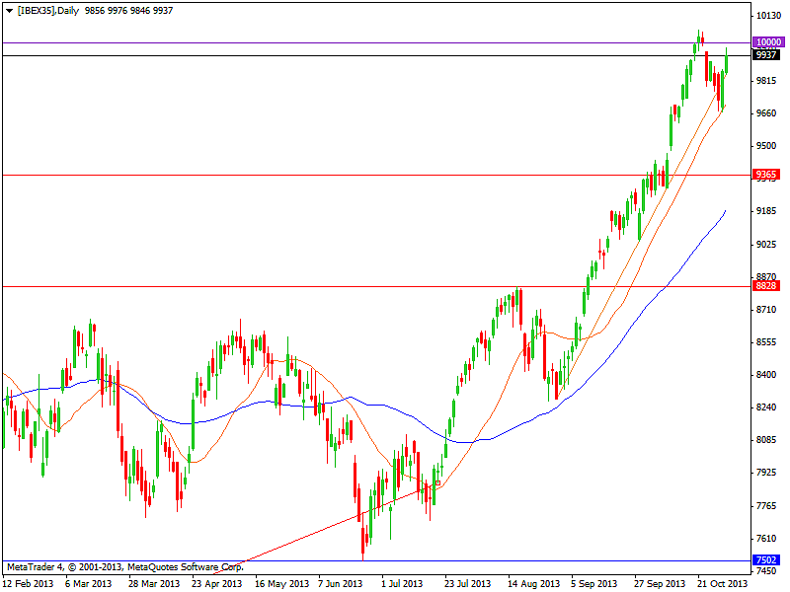Click the 12 Feb 2013 date label

pos(27,583)
